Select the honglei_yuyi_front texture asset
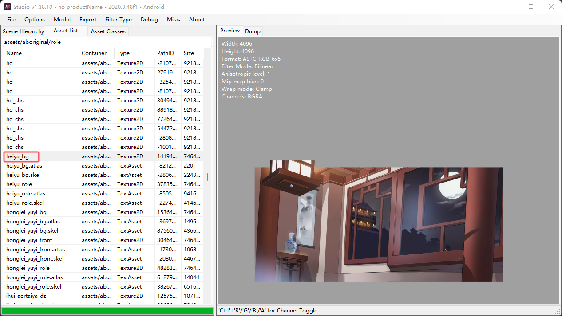The image size is (562, 316). click(x=103, y=240)
